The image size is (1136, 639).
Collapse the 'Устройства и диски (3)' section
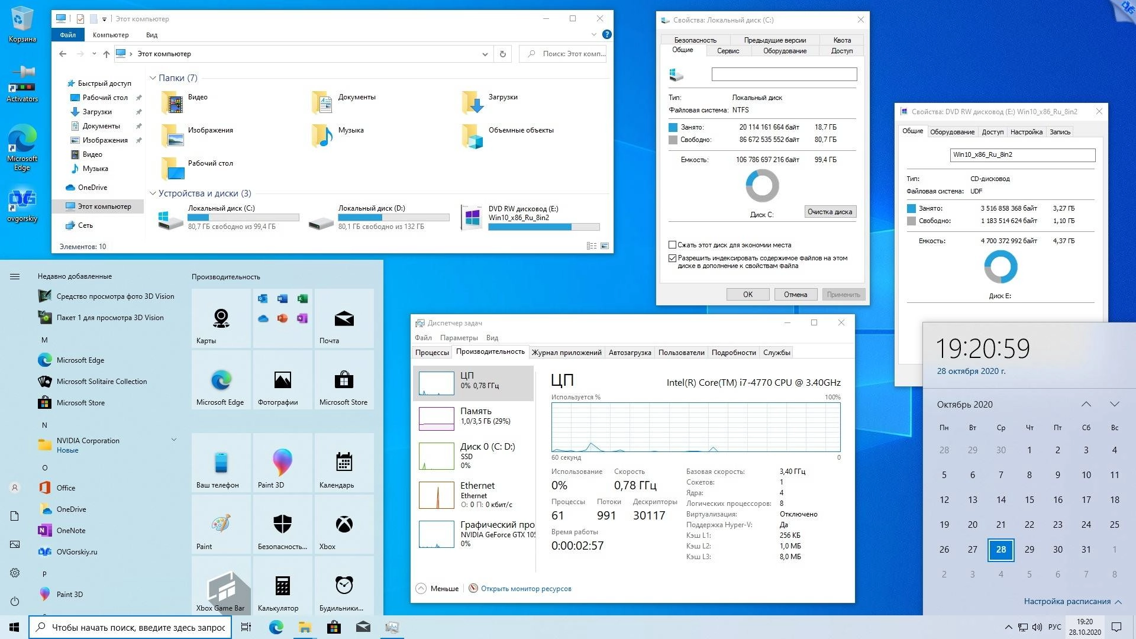pos(153,193)
